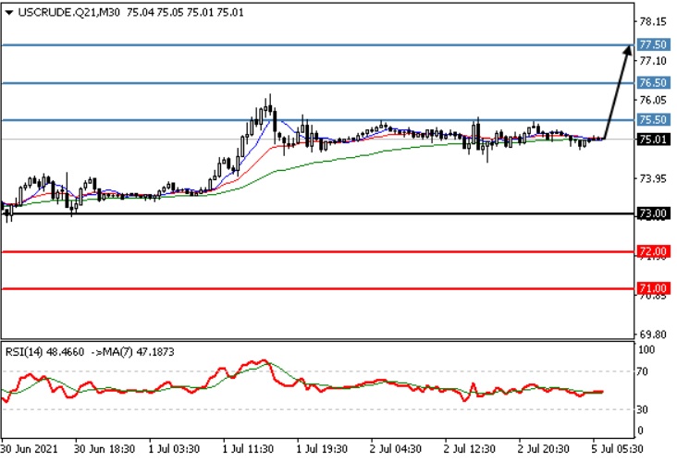Select the 76.05 price axis value
Viewport: 677px width, 462px height.
[653, 100]
